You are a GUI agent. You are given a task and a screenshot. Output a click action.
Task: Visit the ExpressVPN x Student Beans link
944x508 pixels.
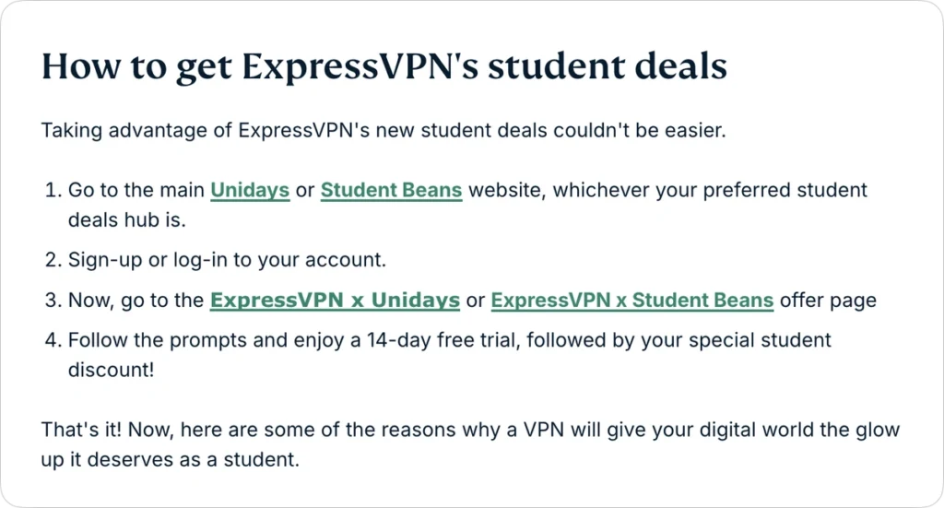point(631,301)
